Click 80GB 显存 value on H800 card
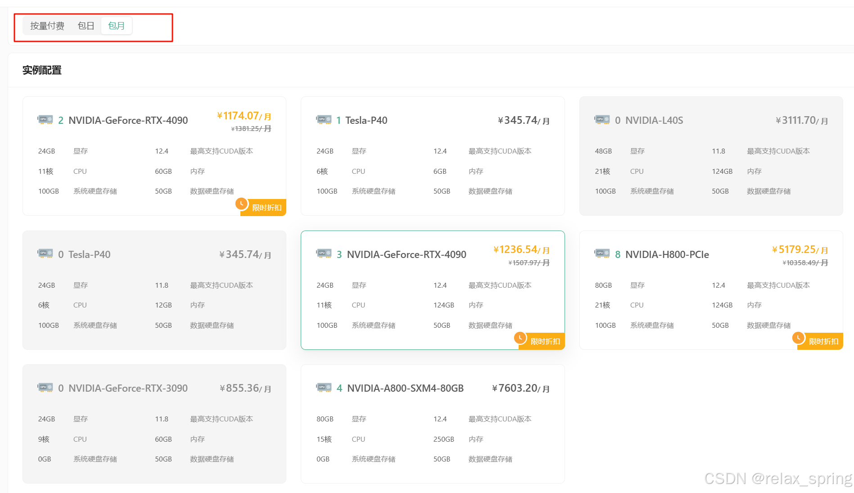The height and width of the screenshot is (493, 854). pos(603,285)
